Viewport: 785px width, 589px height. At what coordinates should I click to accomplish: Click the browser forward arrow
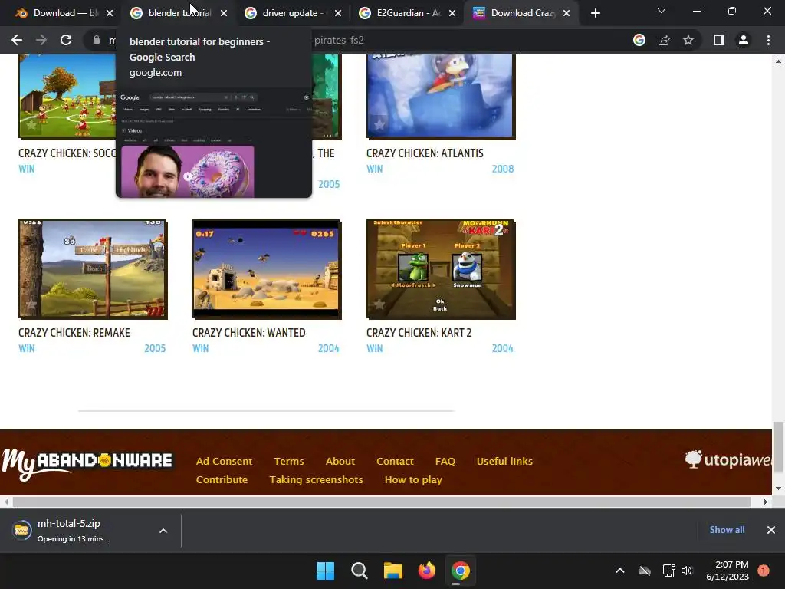coord(41,40)
